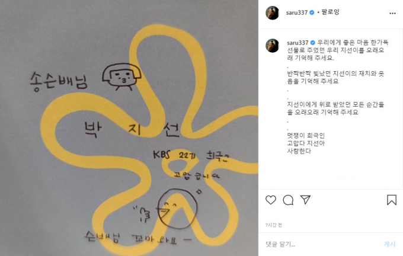Open saru337 avatar beside caption
This screenshot has width=403, height=256.
tap(272, 46)
